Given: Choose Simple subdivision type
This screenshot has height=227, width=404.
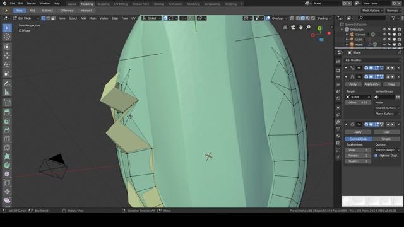Looking at the screenshot, I should 386,139.
